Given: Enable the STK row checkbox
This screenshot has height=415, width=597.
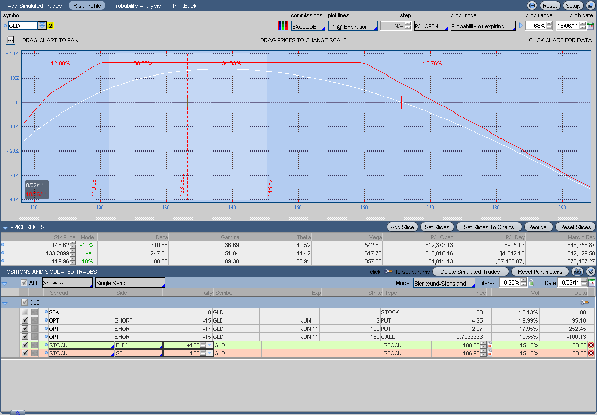Looking at the screenshot, I should [x=25, y=312].
